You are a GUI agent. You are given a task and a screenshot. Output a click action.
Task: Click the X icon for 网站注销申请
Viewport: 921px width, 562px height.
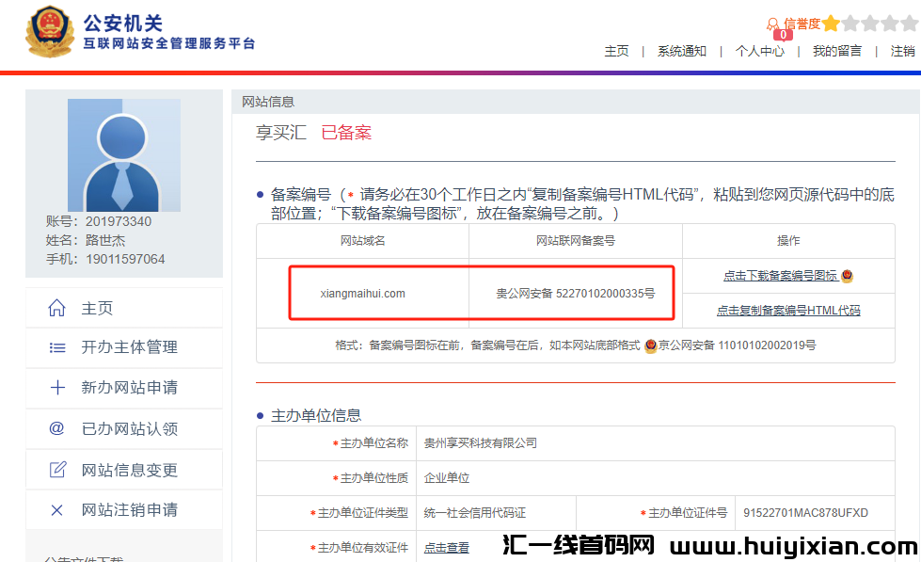coord(56,510)
